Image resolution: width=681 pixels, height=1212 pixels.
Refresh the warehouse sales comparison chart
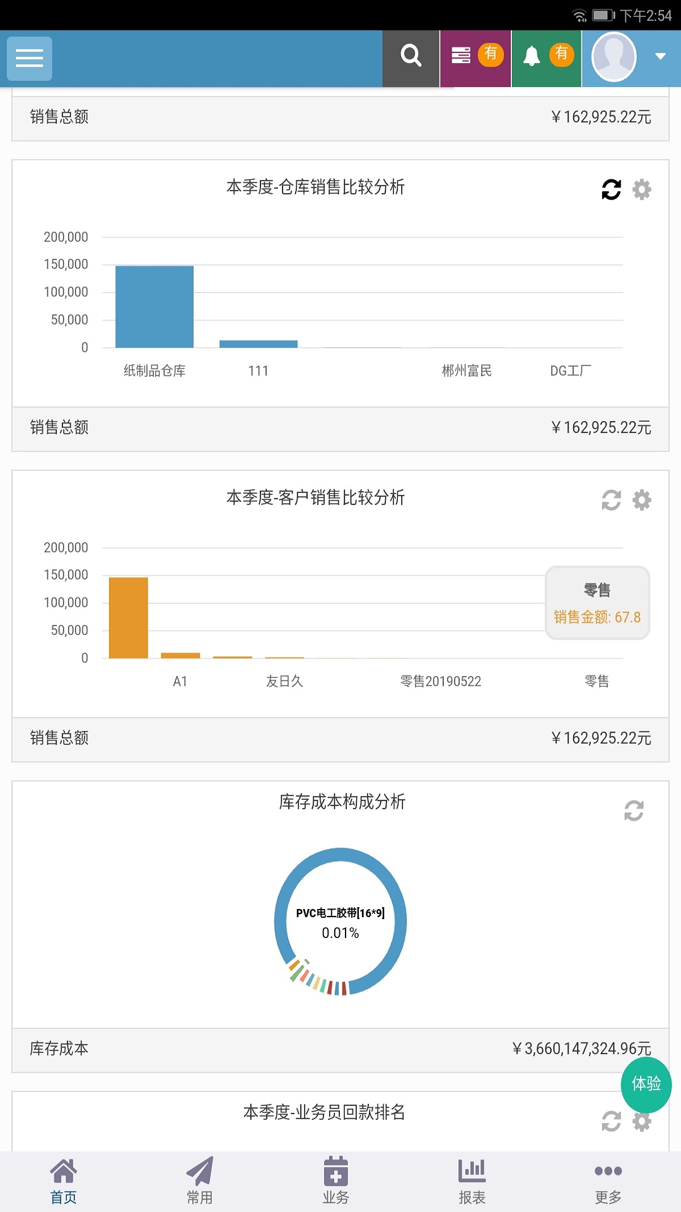click(x=611, y=189)
